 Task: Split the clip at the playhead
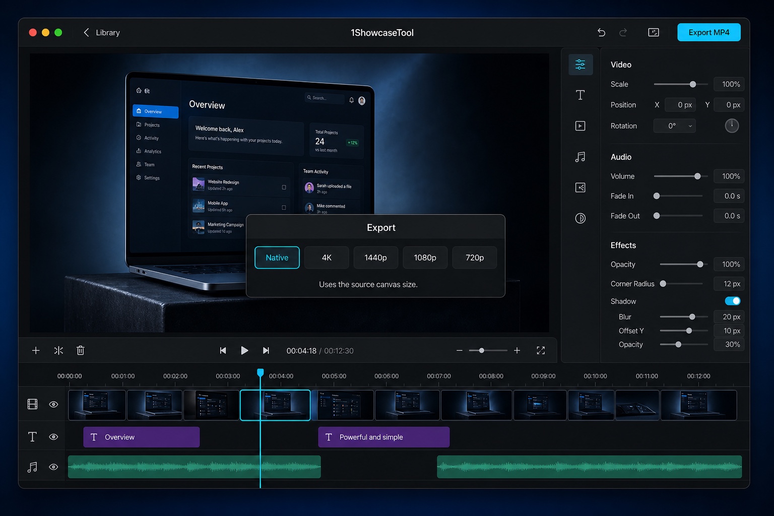pos(58,350)
